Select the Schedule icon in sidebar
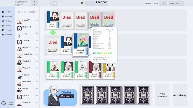Image resolution: width=193 pixels, height=108 pixels. [3, 16]
